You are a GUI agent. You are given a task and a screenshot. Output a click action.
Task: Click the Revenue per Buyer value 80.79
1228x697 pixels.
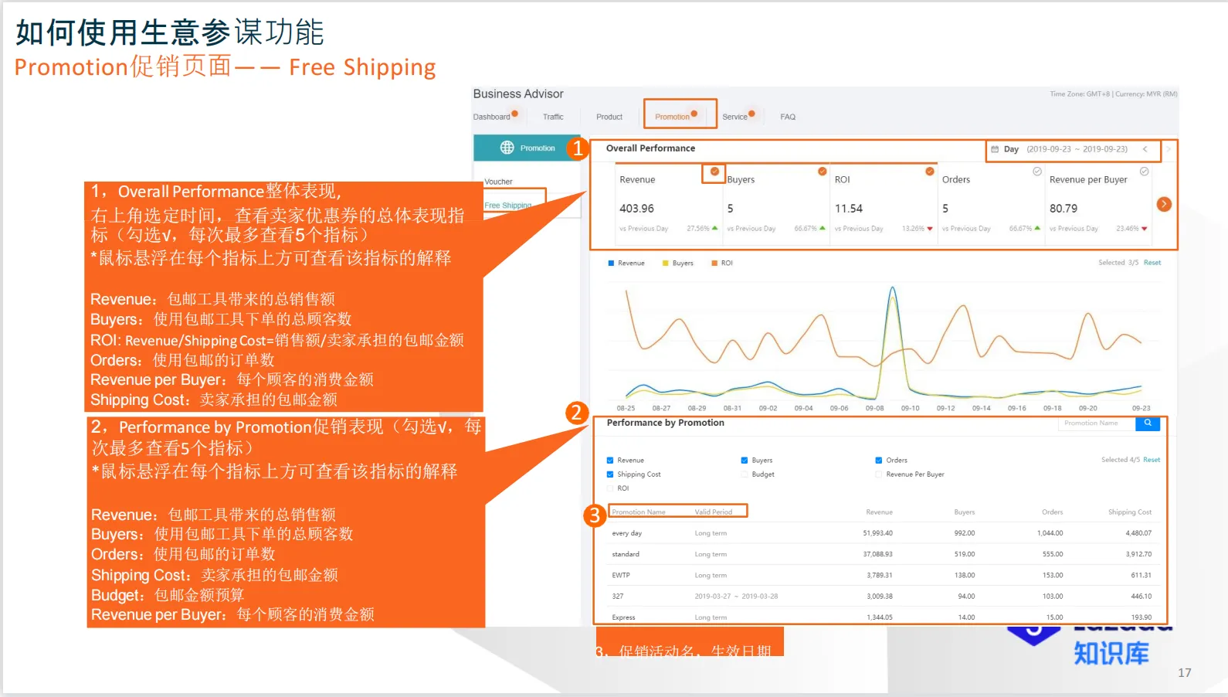(1063, 209)
